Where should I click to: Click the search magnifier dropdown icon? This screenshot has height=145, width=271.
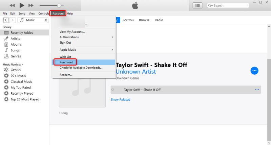210,5
